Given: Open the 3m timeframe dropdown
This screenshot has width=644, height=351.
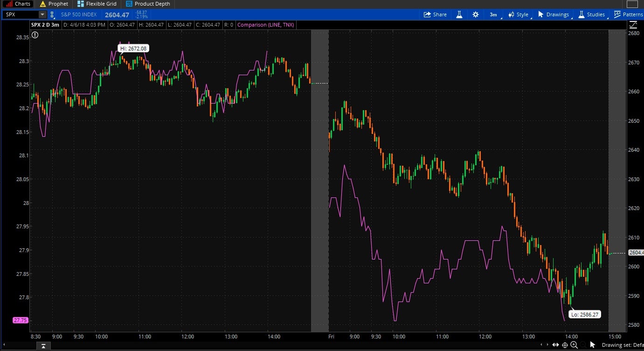Looking at the screenshot, I should [493, 14].
